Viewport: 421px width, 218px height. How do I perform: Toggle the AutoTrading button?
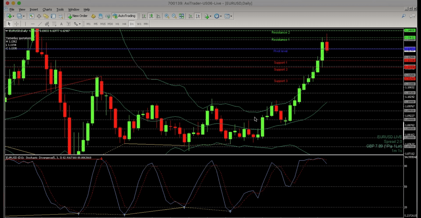(x=124, y=16)
